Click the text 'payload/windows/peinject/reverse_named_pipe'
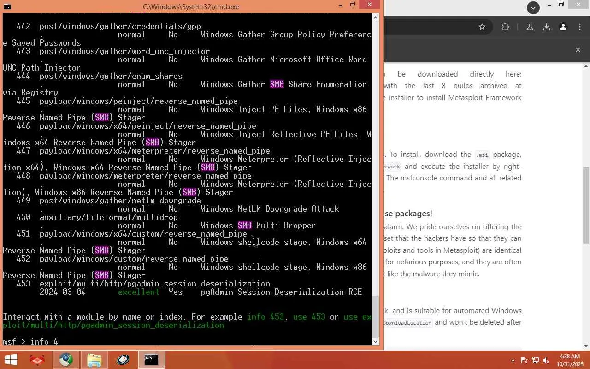The image size is (590, 369). [139, 101]
